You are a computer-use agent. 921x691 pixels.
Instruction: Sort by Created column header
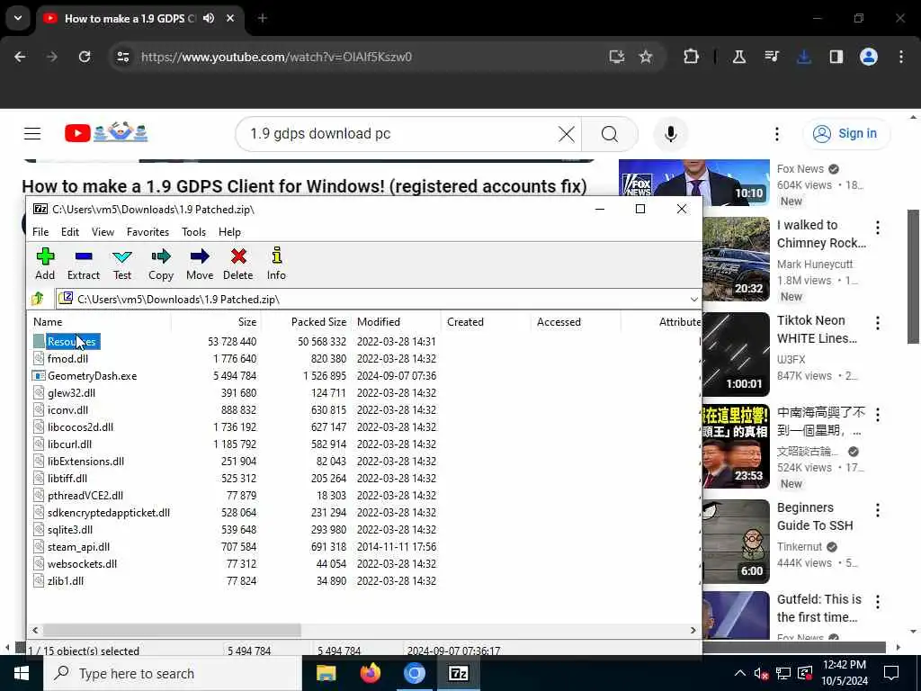(487, 322)
